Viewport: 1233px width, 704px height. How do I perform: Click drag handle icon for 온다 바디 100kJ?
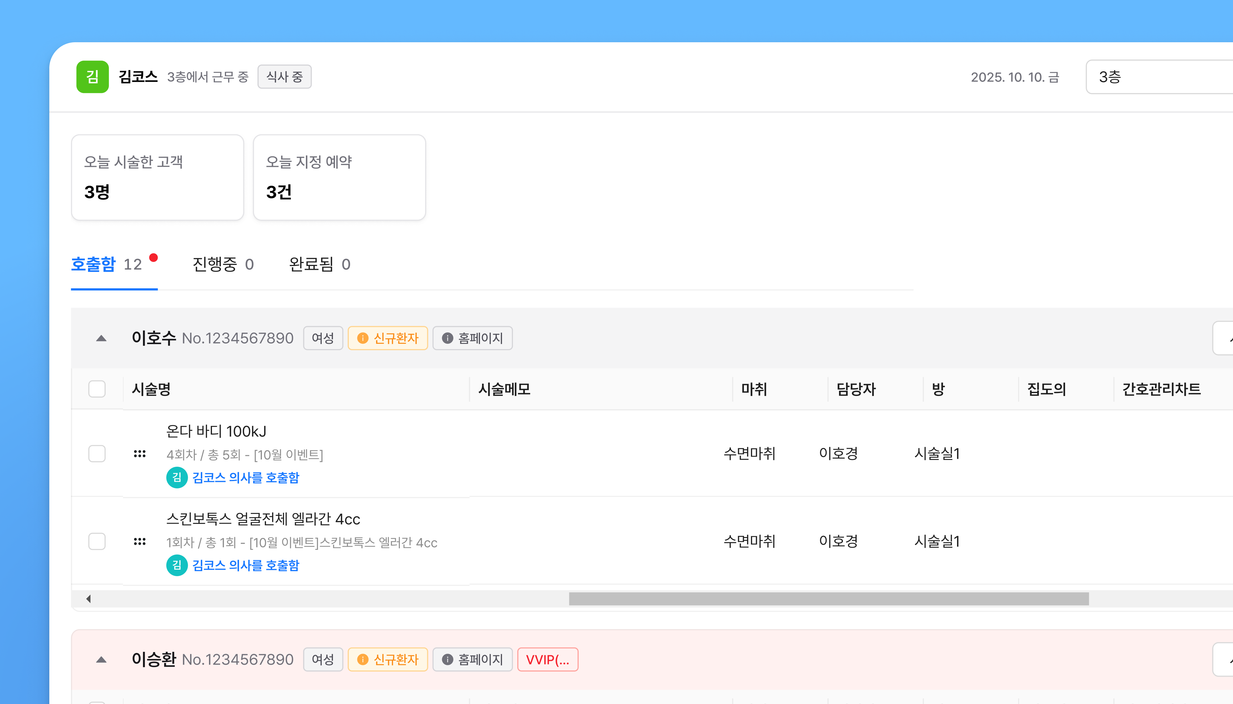[139, 453]
